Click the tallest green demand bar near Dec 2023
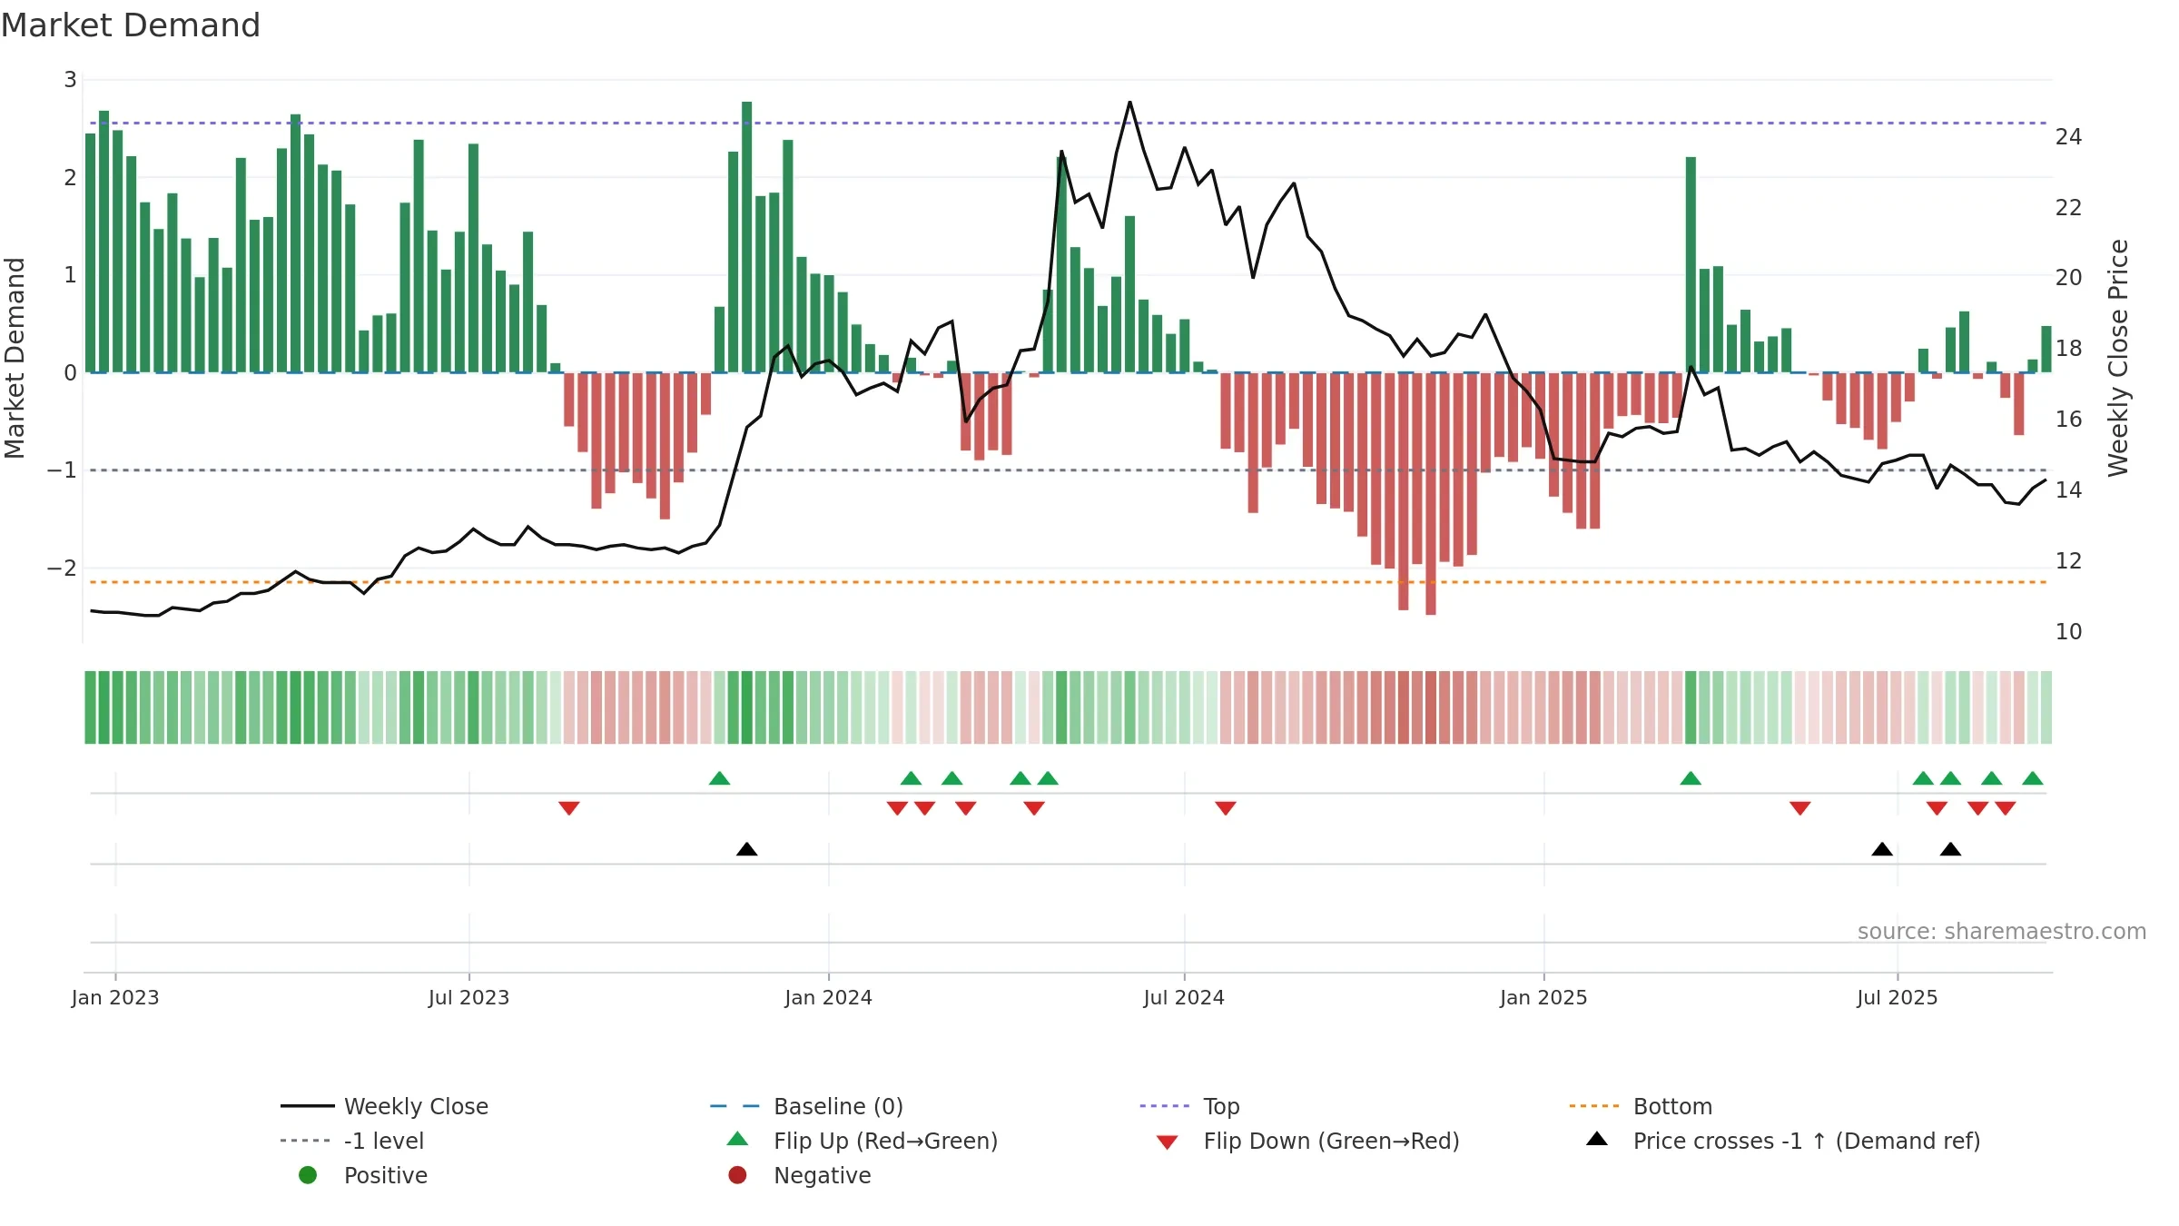This screenshot has width=2179, height=1226. click(x=746, y=237)
